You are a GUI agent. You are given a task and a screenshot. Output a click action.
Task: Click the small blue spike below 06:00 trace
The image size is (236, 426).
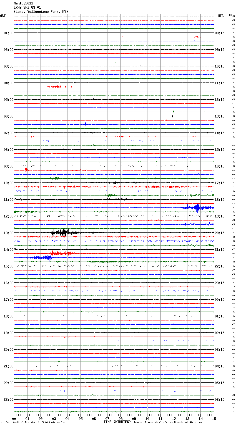[86, 124]
